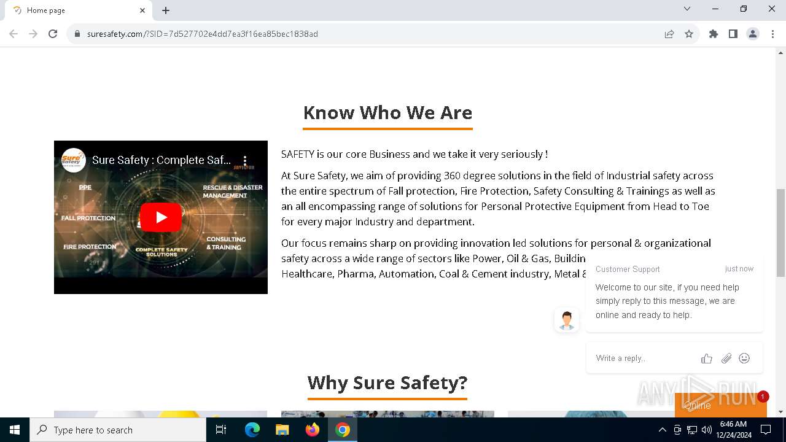
Task: Click the Why Sure Safety? heading
Action: (x=387, y=382)
